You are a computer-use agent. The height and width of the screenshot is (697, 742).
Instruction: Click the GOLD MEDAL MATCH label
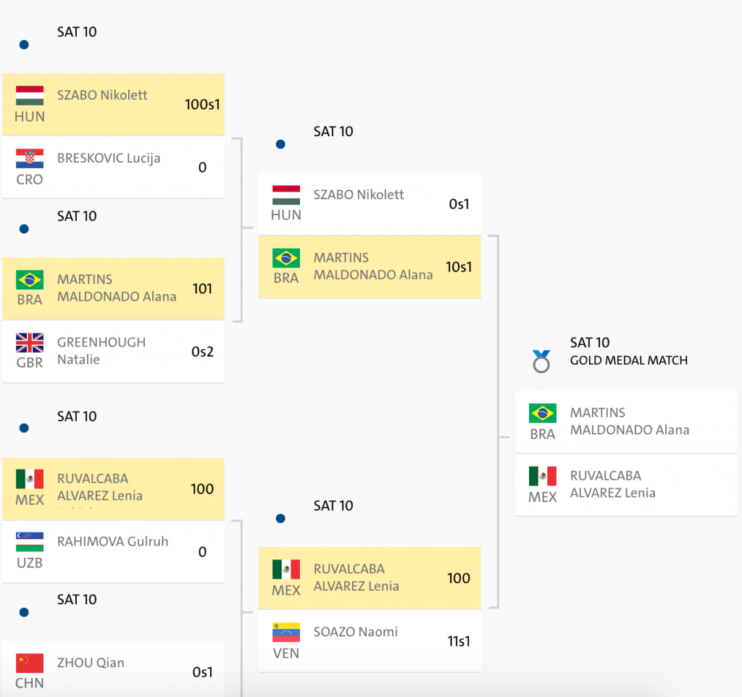tap(629, 360)
